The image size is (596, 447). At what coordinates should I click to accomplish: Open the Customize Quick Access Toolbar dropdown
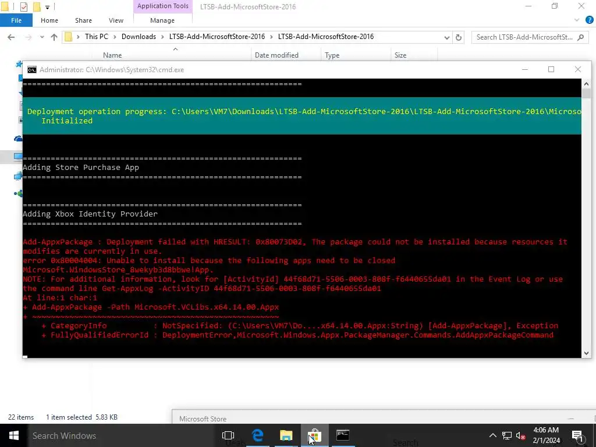pyautogui.click(x=47, y=7)
